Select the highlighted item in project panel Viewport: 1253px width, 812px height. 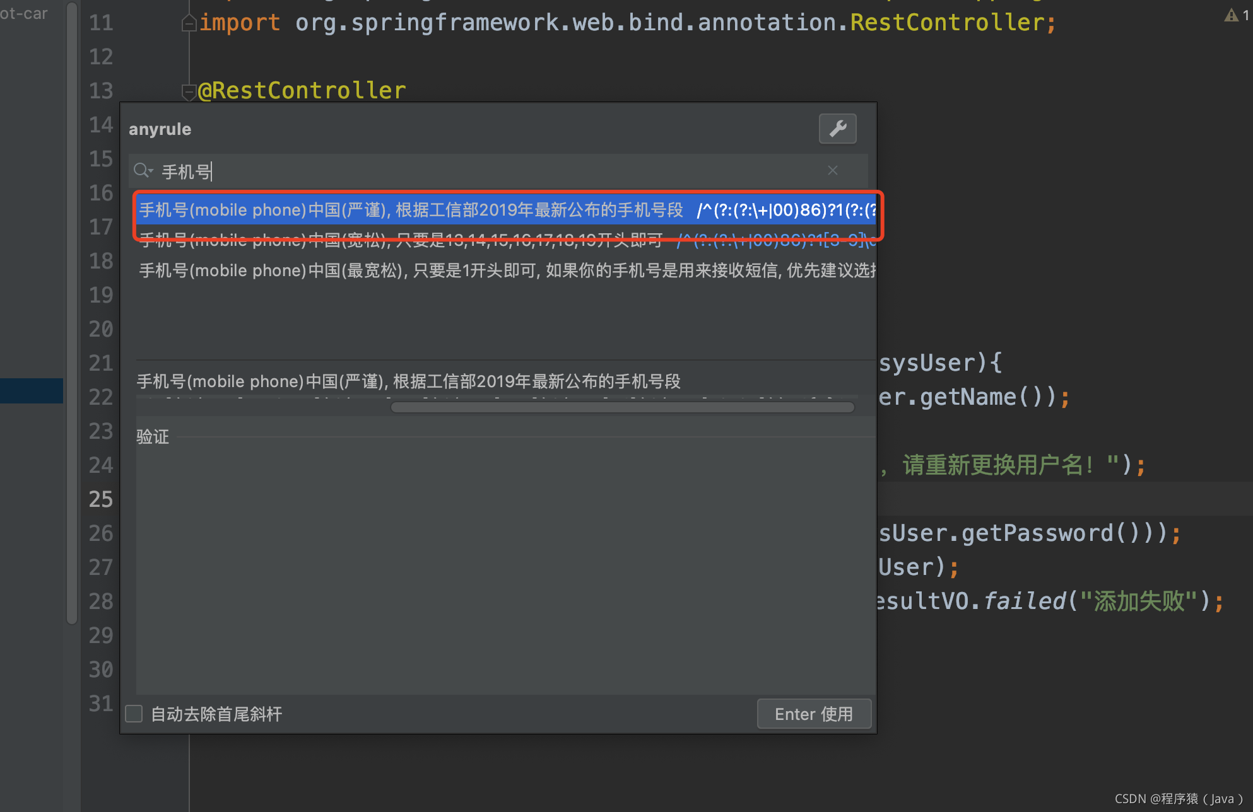coord(32,390)
